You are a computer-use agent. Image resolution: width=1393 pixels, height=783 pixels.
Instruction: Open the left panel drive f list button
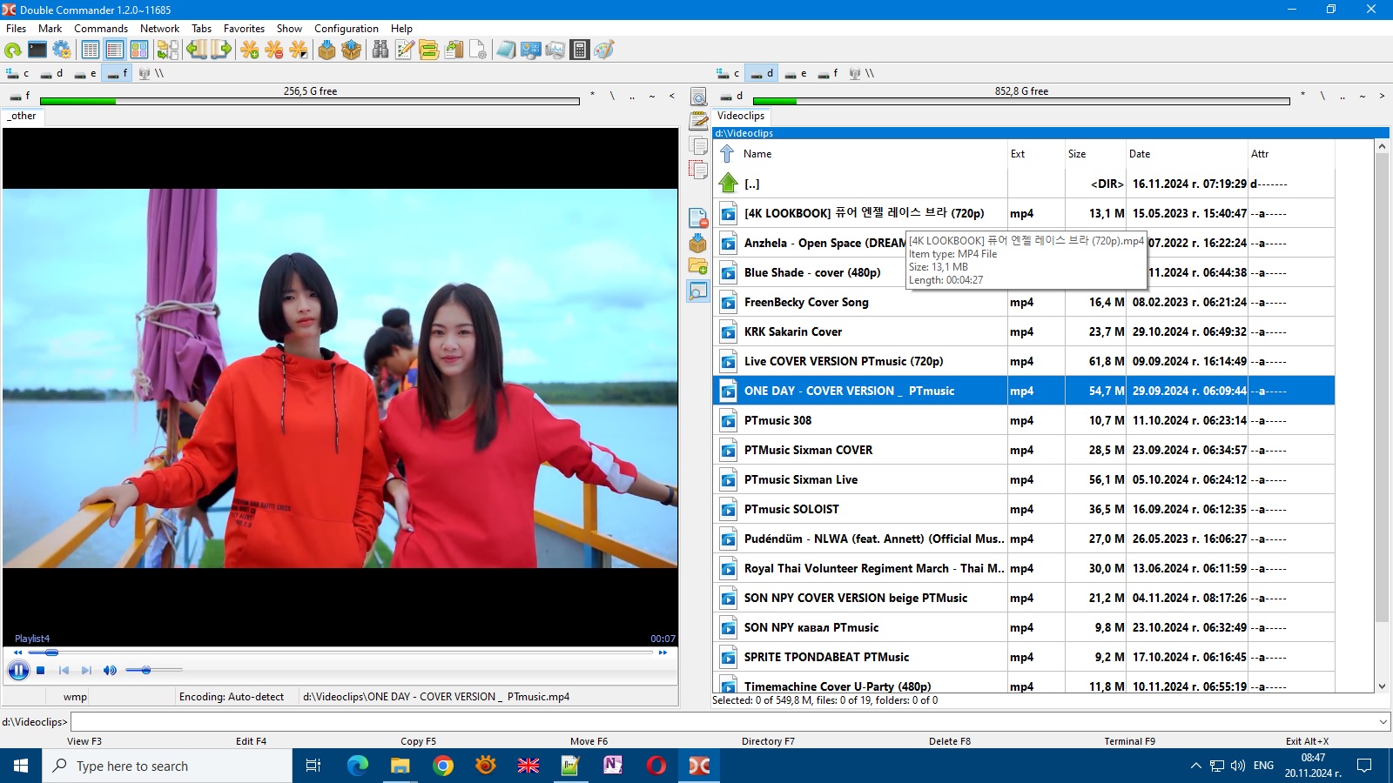click(19, 96)
